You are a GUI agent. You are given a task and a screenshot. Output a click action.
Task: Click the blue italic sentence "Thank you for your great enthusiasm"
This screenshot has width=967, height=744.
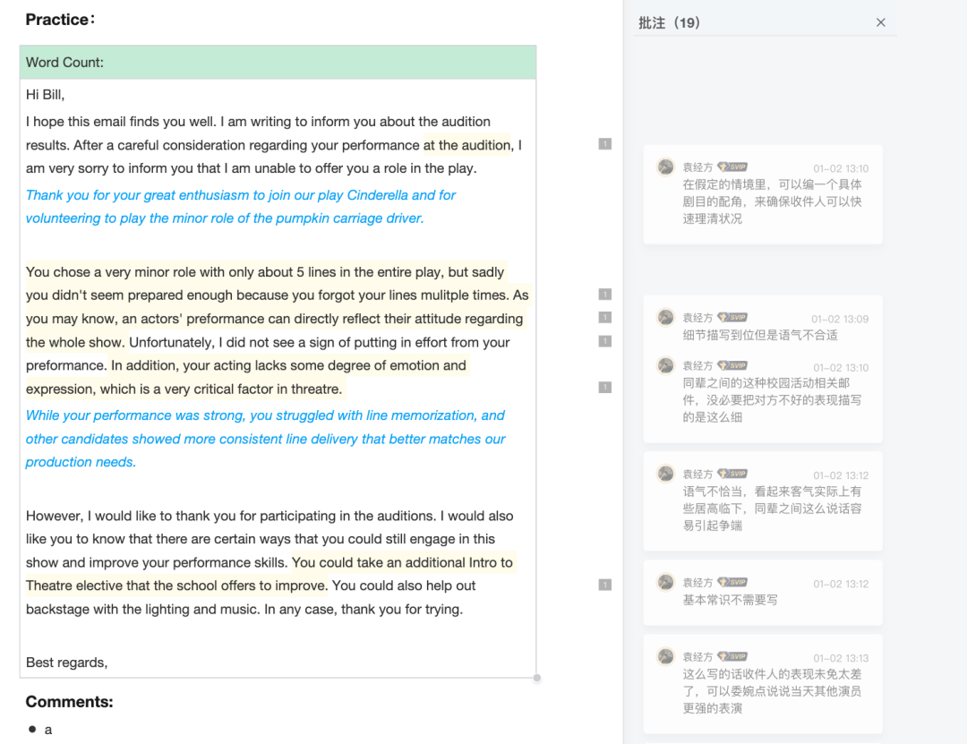coord(240,195)
